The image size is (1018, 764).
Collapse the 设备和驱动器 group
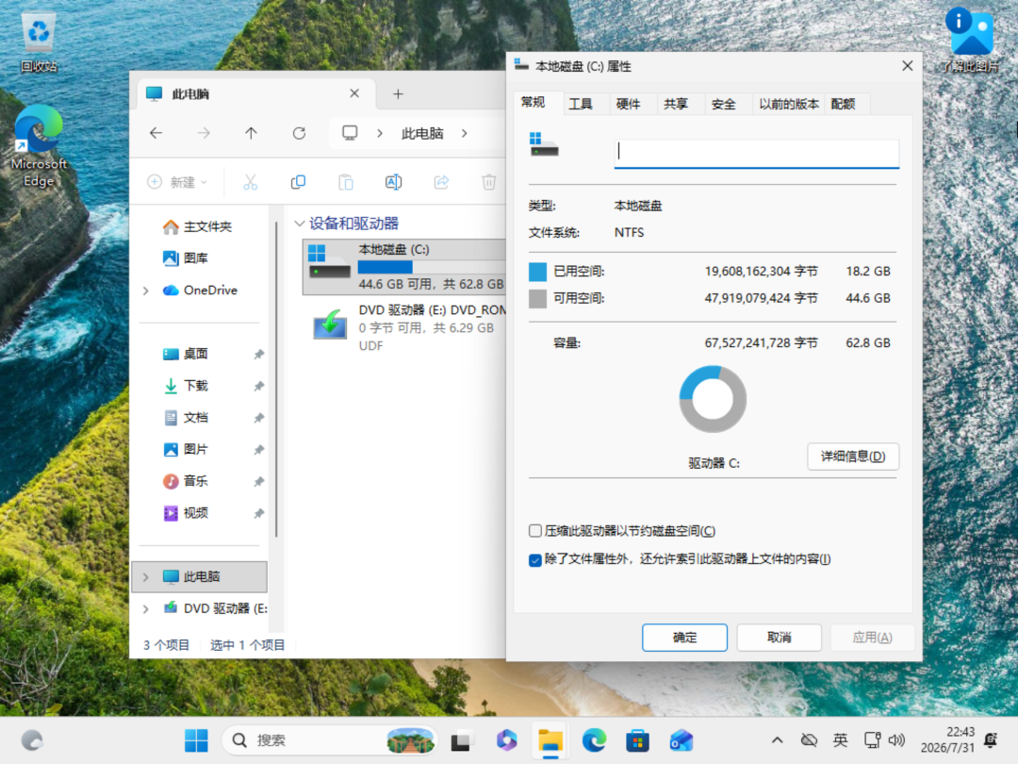coord(300,224)
